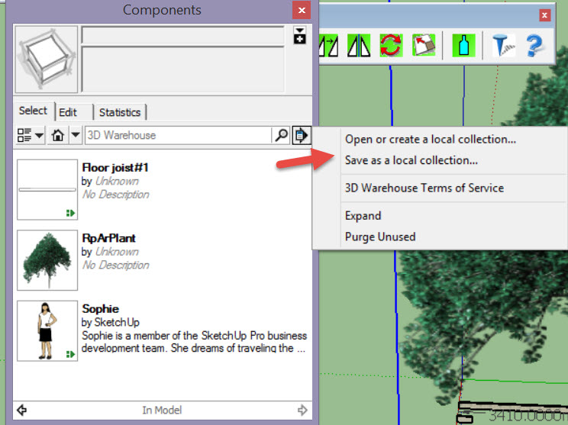
Task: Open the Statistics tab
Action: 120,112
